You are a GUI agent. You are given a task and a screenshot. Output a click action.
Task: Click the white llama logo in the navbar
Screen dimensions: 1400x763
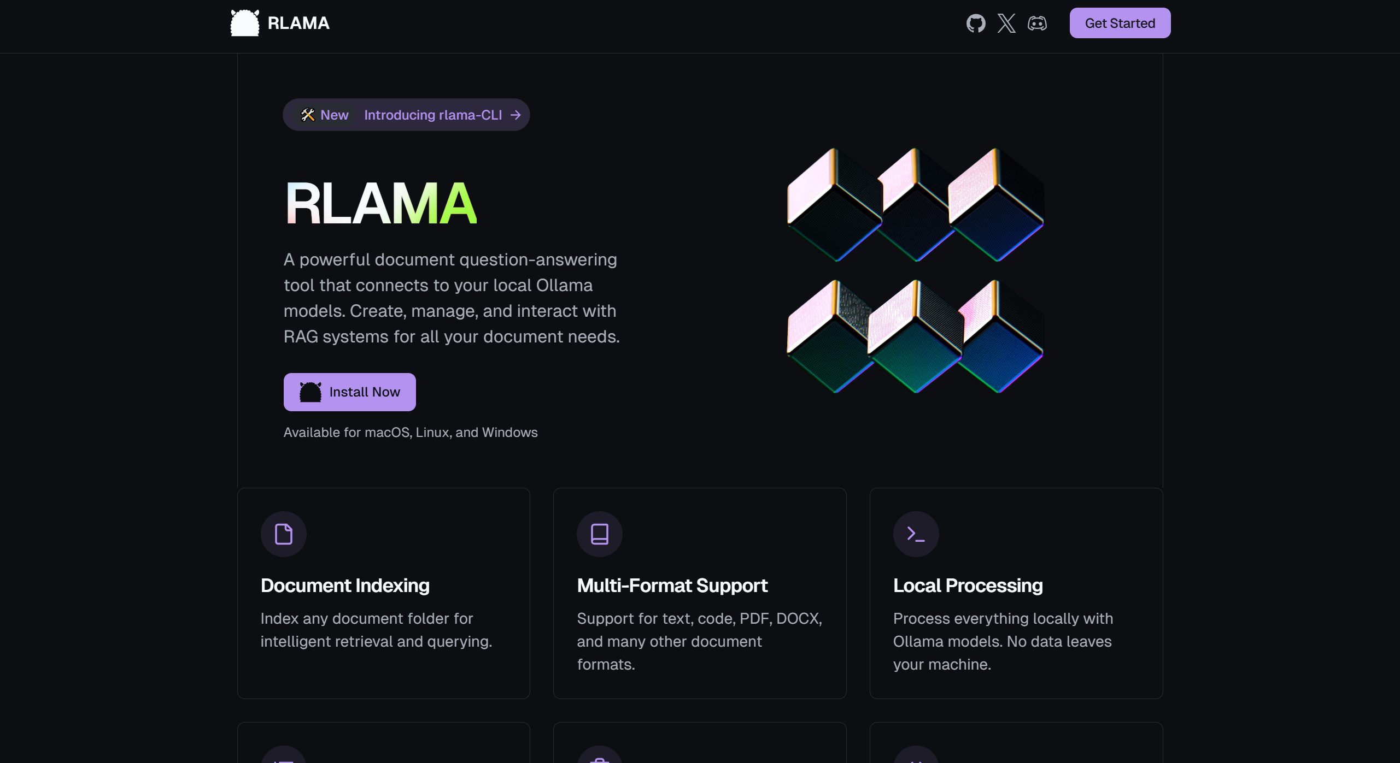pos(244,22)
